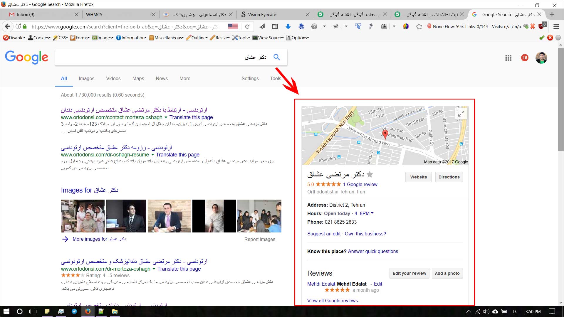Click the gear extension icon in toolbar
564x317 pixels.
point(314,26)
